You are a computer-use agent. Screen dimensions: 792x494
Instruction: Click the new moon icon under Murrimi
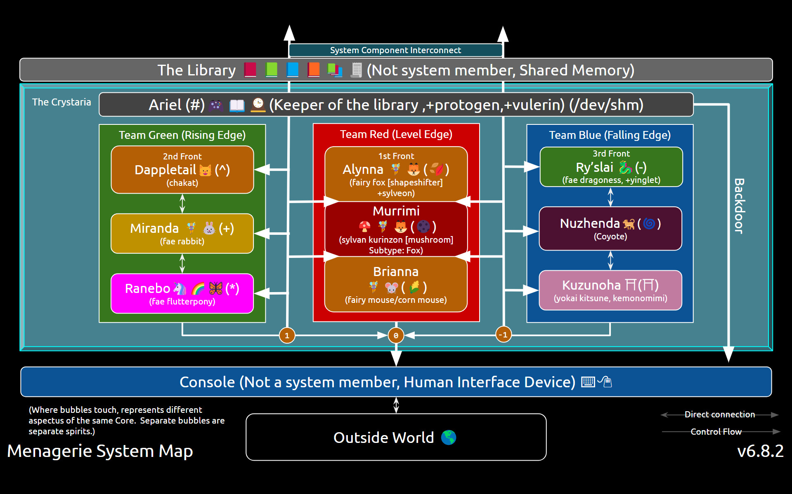423,227
